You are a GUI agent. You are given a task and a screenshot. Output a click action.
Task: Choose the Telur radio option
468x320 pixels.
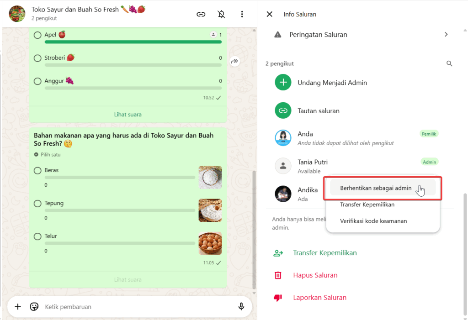pyautogui.click(x=37, y=236)
